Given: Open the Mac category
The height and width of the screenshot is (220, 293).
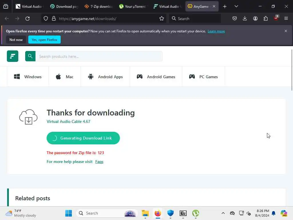Looking at the screenshot, I should pyautogui.click(x=65, y=77).
